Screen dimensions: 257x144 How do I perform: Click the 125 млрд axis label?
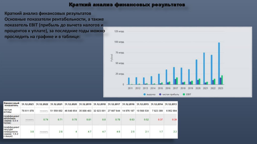(x=119, y=31)
